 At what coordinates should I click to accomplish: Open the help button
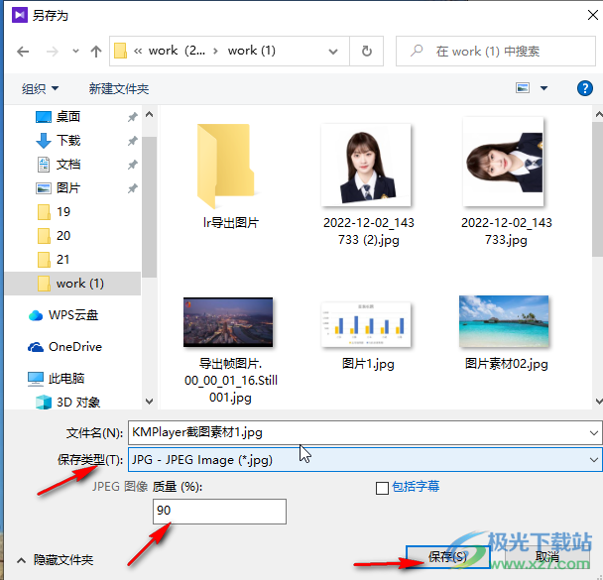pos(584,88)
